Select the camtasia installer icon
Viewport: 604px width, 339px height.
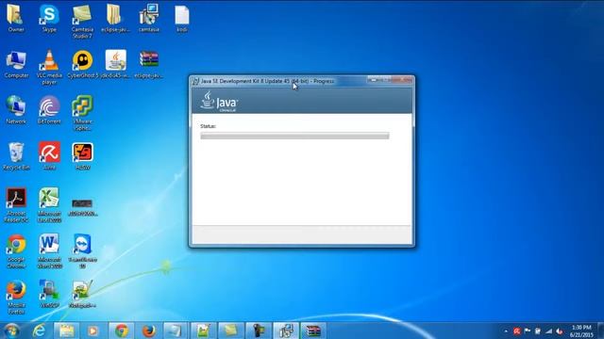click(149, 17)
